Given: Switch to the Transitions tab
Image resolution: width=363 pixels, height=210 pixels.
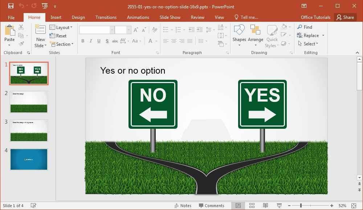Looking at the screenshot, I should (x=106, y=17).
